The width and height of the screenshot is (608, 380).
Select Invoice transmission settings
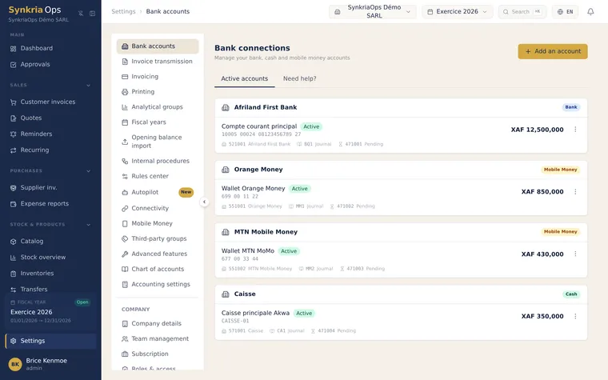click(x=158, y=62)
